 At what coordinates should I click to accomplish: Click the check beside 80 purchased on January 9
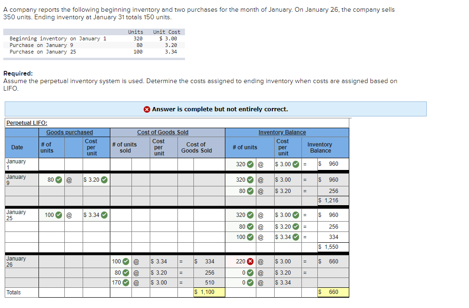(59, 180)
